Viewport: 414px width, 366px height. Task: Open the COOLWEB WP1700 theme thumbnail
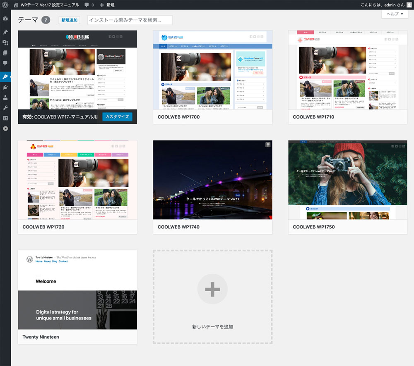pos(212,70)
